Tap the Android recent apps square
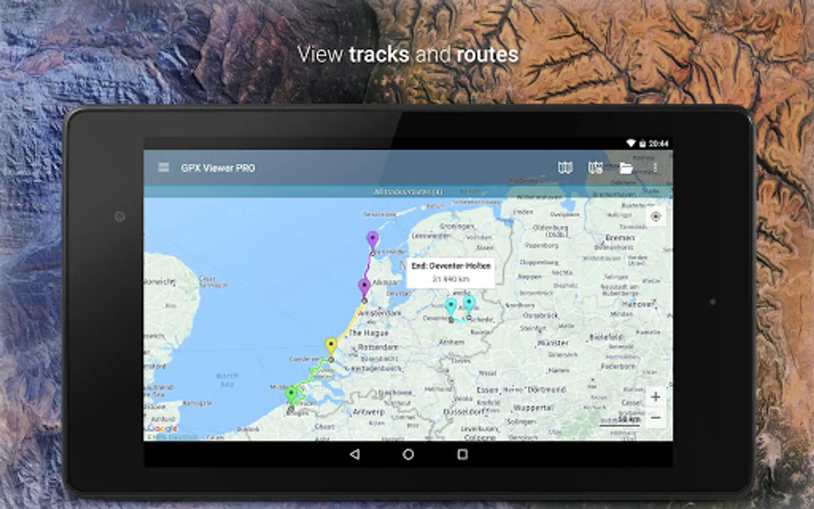 462,454
